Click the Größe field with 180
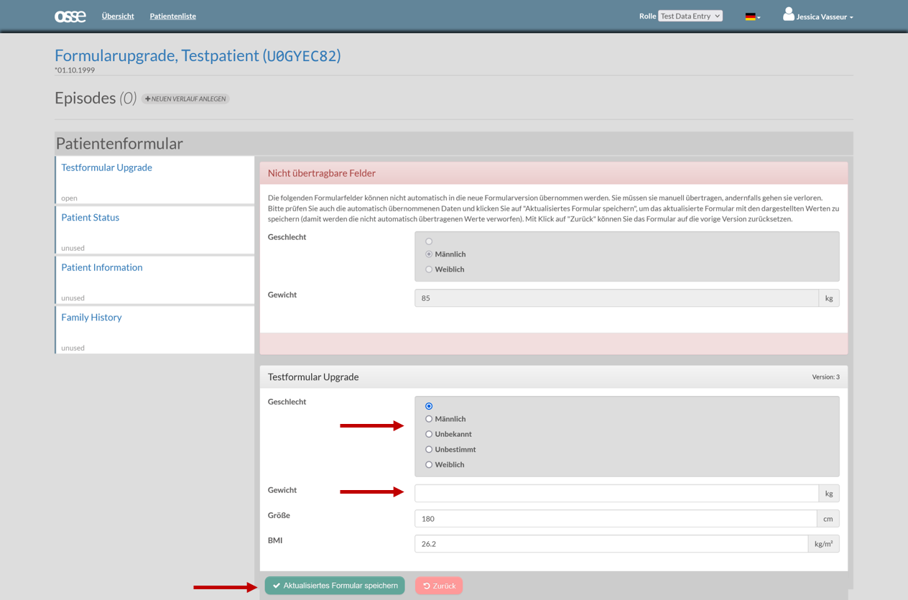908x600 pixels. click(x=616, y=519)
